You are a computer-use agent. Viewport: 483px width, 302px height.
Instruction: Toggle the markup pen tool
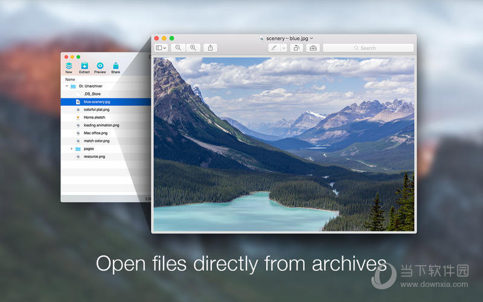[274, 48]
